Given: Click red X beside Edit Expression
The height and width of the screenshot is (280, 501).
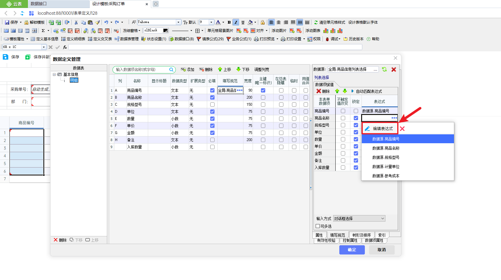Looking at the screenshot, I should [x=402, y=129].
